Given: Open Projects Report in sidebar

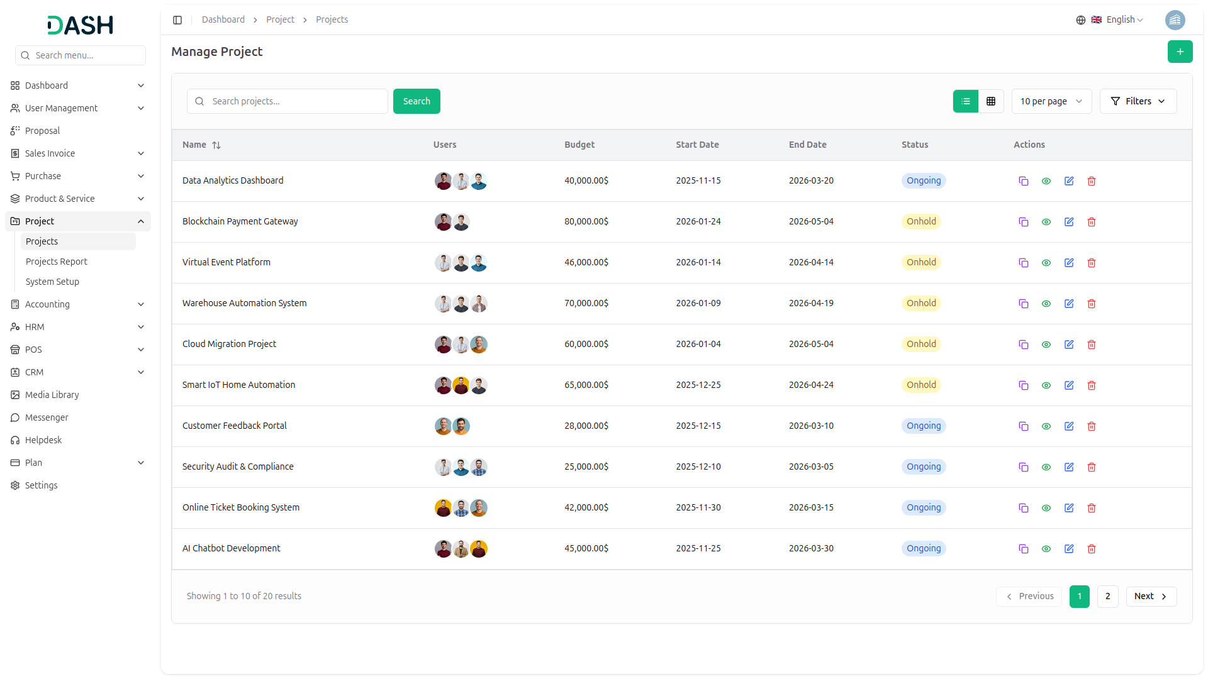Looking at the screenshot, I should pos(57,262).
